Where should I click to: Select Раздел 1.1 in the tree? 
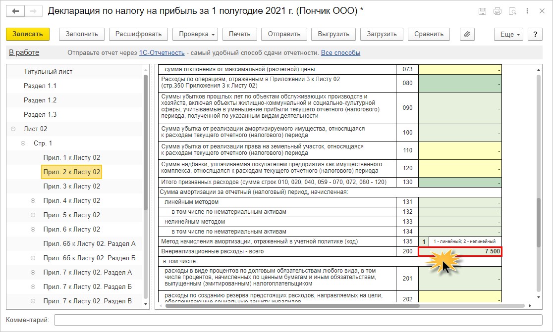coord(40,86)
